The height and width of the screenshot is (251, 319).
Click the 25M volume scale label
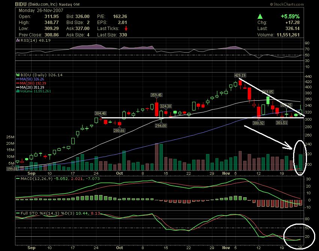10,137
